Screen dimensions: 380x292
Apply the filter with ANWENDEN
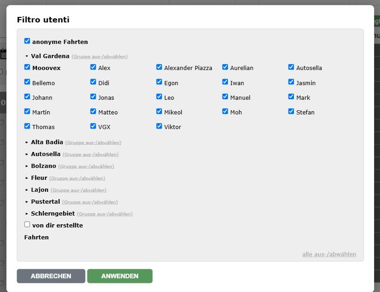click(x=119, y=276)
